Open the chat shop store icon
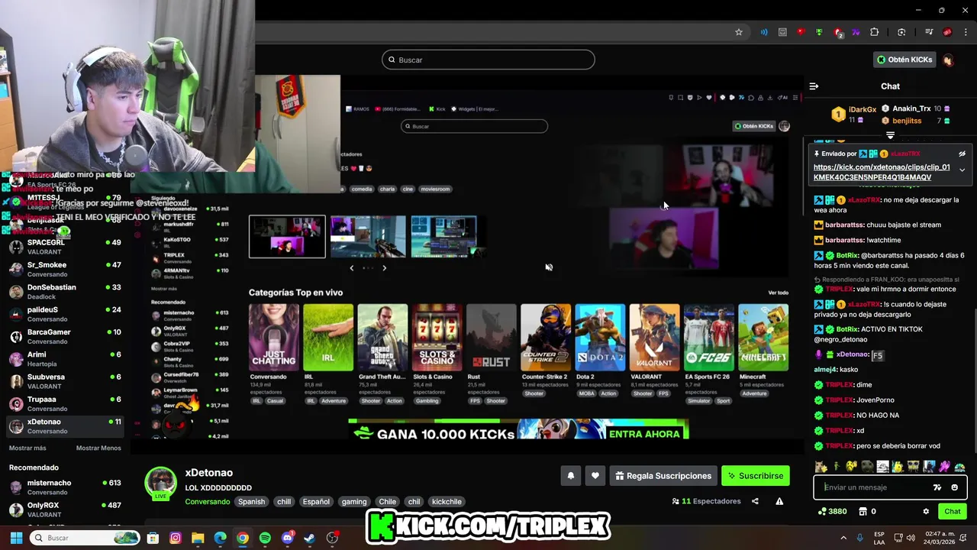Viewport: 977px width, 550px height. [863, 511]
